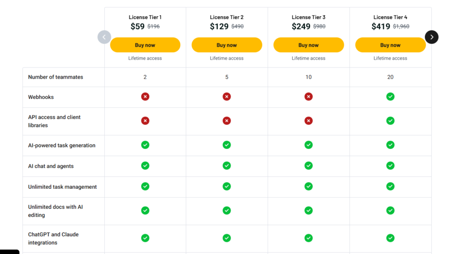The height and width of the screenshot is (254, 475).
Task: Click the License Tier 1 heading
Action: pos(145,17)
